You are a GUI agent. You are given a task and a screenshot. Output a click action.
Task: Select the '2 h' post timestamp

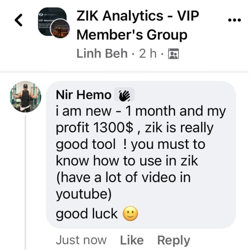(148, 54)
